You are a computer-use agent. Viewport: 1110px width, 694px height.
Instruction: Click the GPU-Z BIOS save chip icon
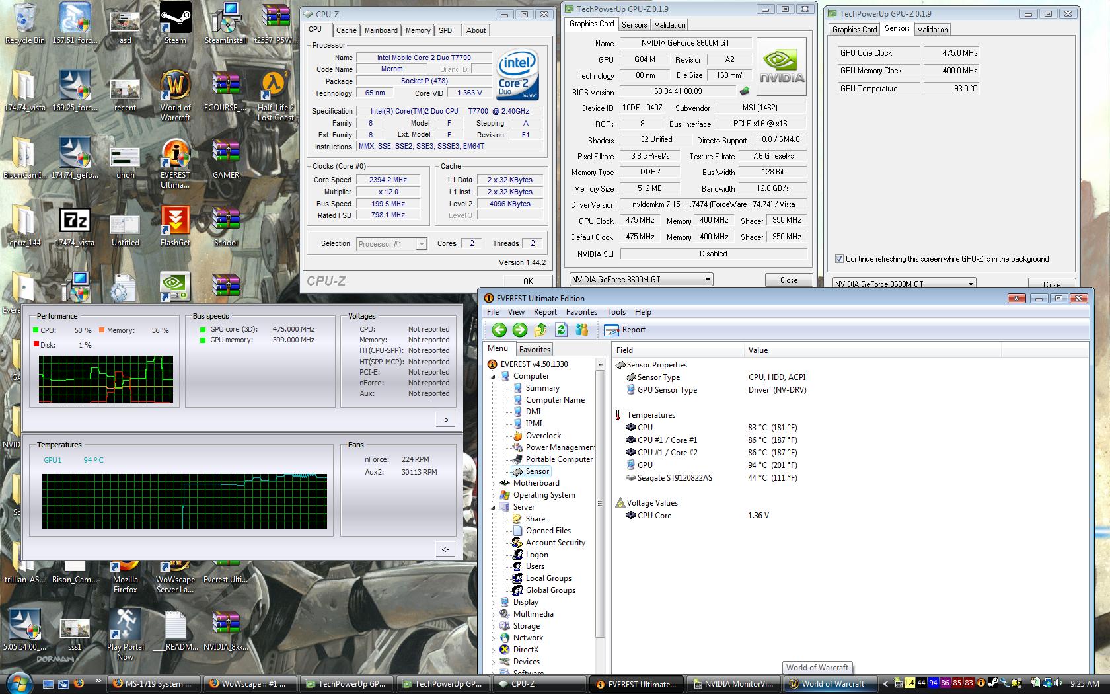[x=745, y=91]
